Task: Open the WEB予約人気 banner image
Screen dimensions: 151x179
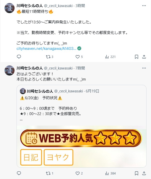Action: tap(82, 147)
